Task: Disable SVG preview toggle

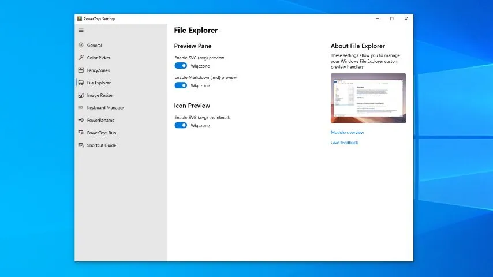Action: pyautogui.click(x=181, y=66)
